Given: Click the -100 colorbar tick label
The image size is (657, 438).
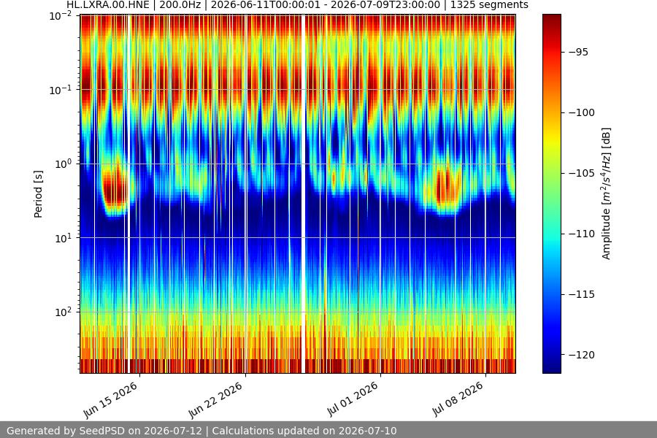Looking at the screenshot, I should (x=582, y=112).
